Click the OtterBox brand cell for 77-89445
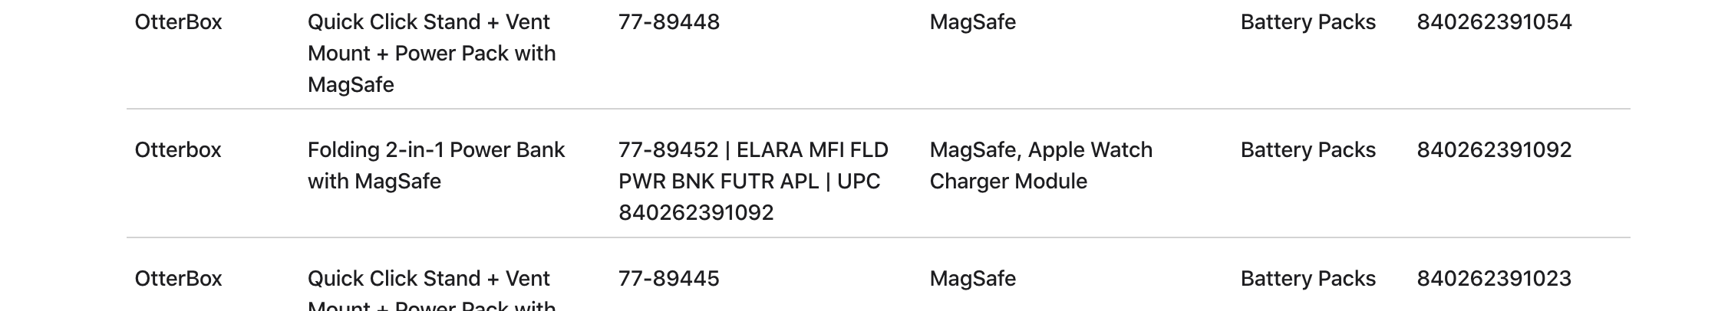1728x311 pixels. [x=178, y=279]
